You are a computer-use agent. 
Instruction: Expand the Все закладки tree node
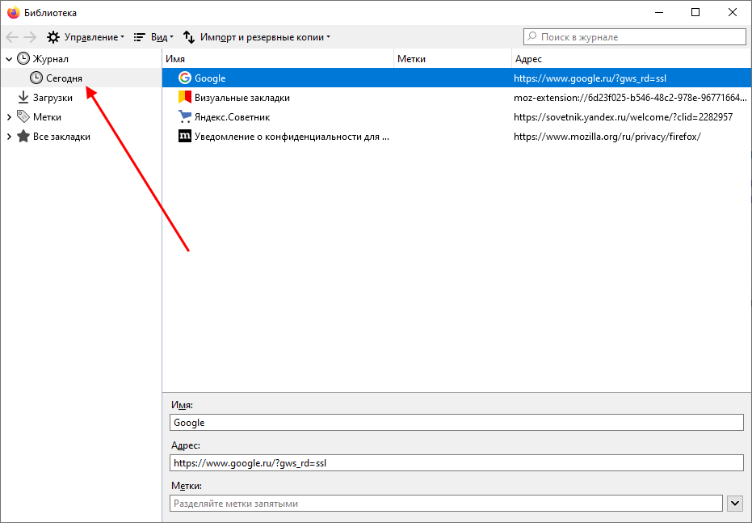pyautogui.click(x=9, y=137)
